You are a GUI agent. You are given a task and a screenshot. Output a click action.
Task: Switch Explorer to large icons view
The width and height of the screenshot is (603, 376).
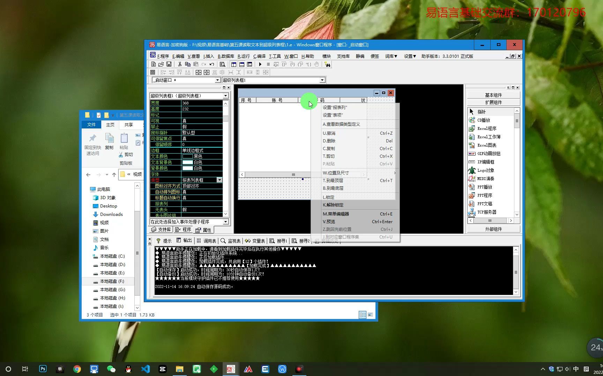(x=370, y=315)
